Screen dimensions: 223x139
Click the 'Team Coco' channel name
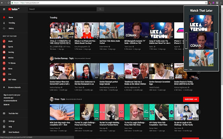(128, 47)
